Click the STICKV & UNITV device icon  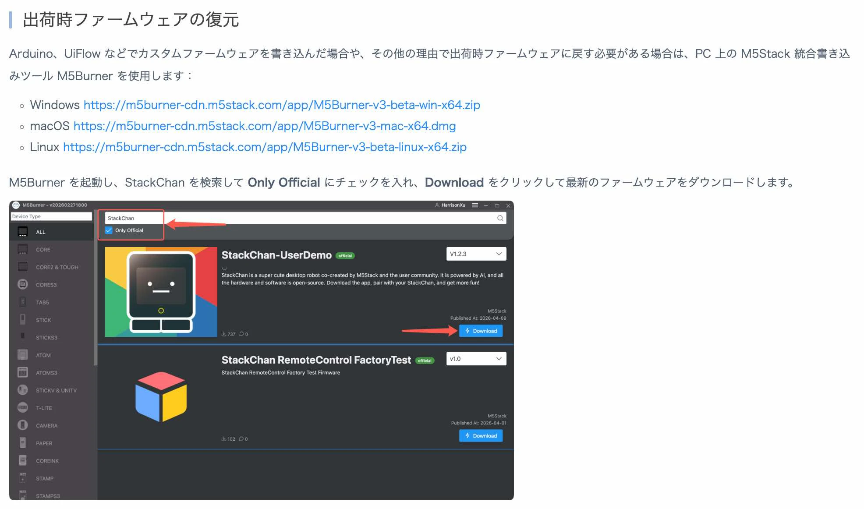(x=23, y=389)
